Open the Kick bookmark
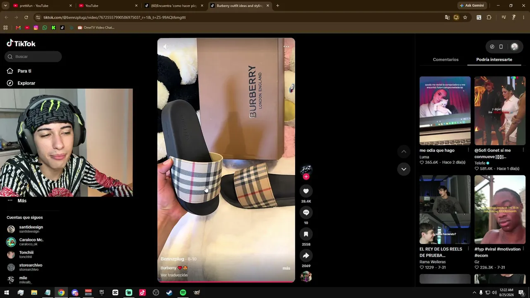 pos(53,28)
